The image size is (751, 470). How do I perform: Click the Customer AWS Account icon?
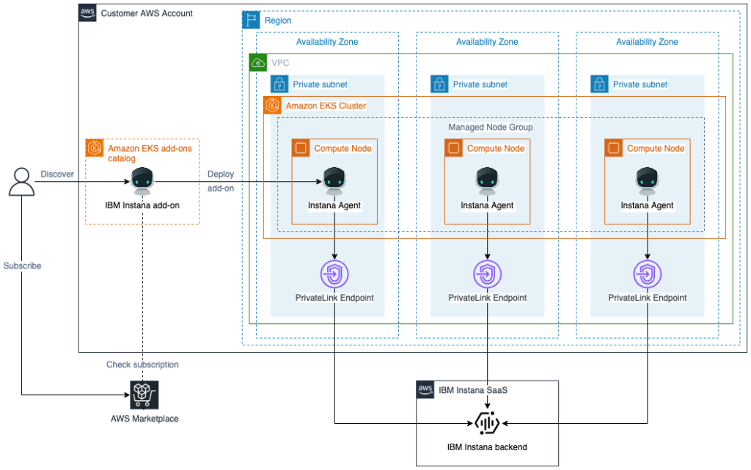point(87,12)
